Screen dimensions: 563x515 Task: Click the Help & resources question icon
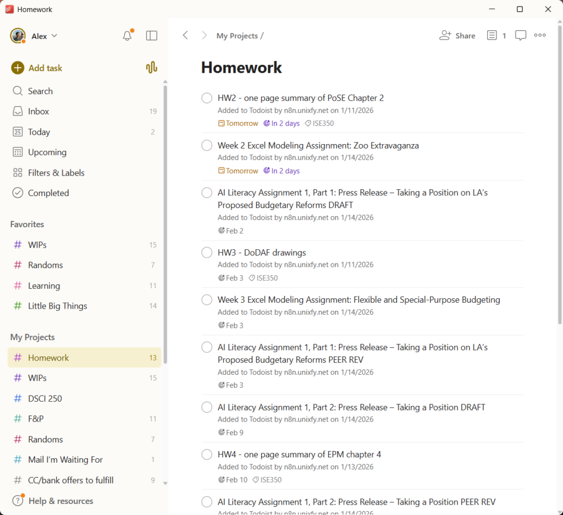point(18,501)
